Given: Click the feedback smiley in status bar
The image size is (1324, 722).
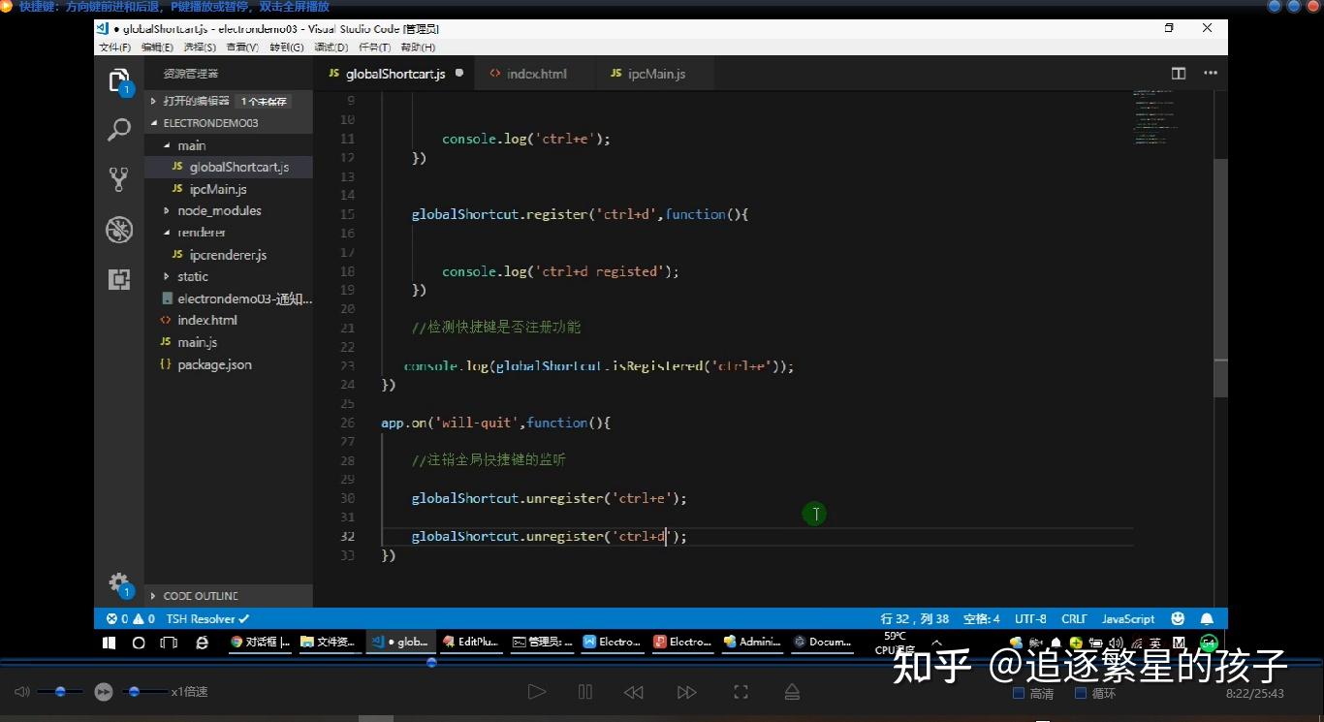Looking at the screenshot, I should click(x=1177, y=618).
